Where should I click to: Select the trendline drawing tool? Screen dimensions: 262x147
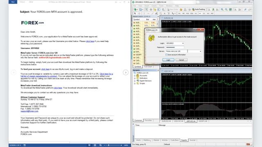point(152,13)
